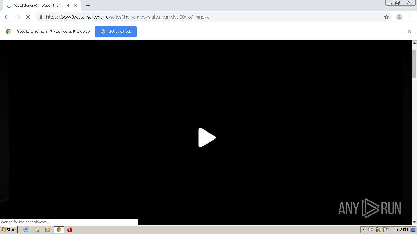
Task: Open the Windows Start menu
Action: (x=9, y=229)
